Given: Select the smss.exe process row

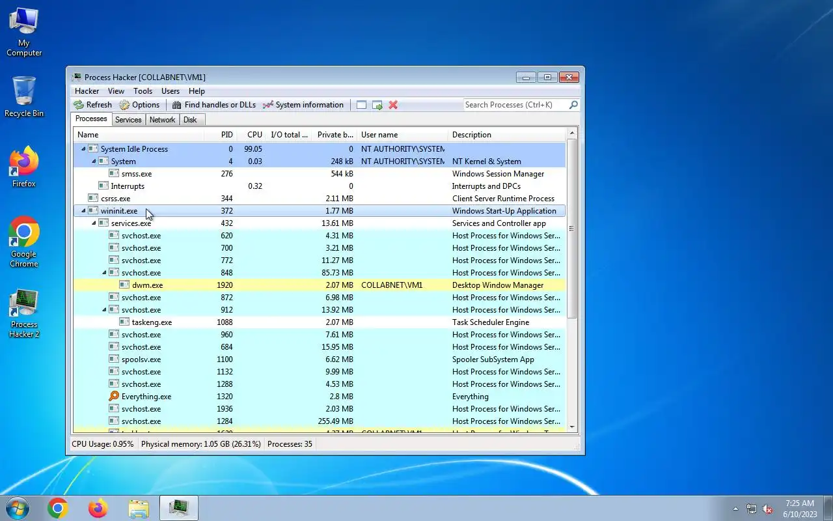Looking at the screenshot, I should tap(319, 174).
